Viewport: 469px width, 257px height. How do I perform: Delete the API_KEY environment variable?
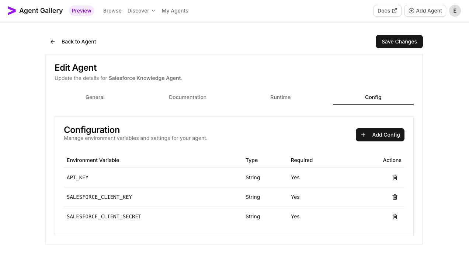[395, 177]
